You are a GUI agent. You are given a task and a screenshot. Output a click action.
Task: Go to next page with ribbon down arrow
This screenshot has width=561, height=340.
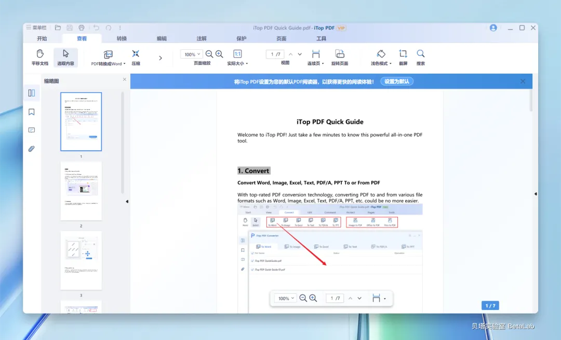pos(300,54)
